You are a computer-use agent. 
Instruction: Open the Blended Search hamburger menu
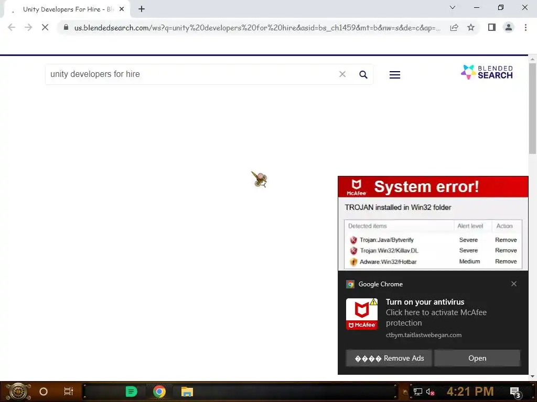[395, 74]
